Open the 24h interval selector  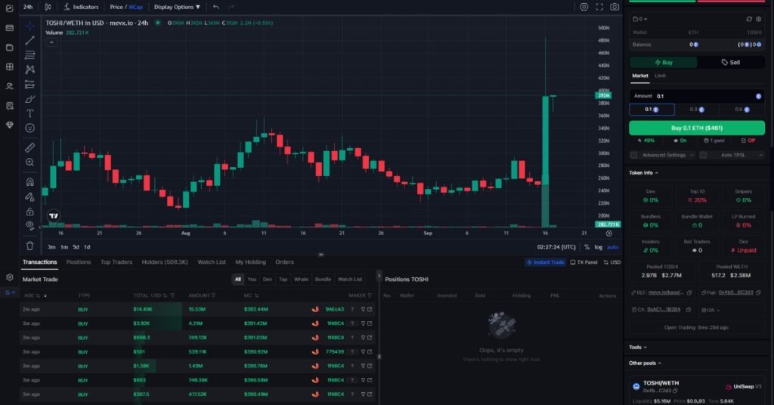point(28,7)
